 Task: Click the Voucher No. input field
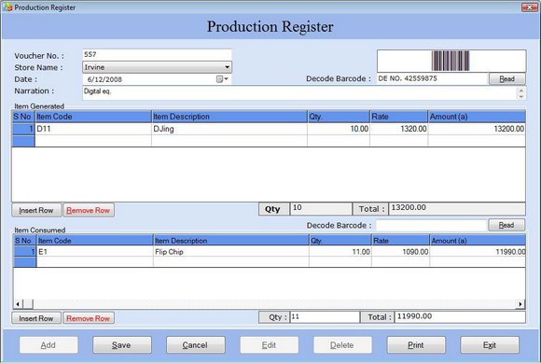(x=157, y=54)
